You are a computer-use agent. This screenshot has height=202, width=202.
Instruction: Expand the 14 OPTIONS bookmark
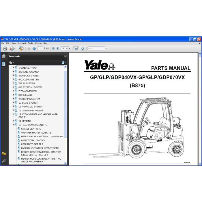(x=13, y=121)
